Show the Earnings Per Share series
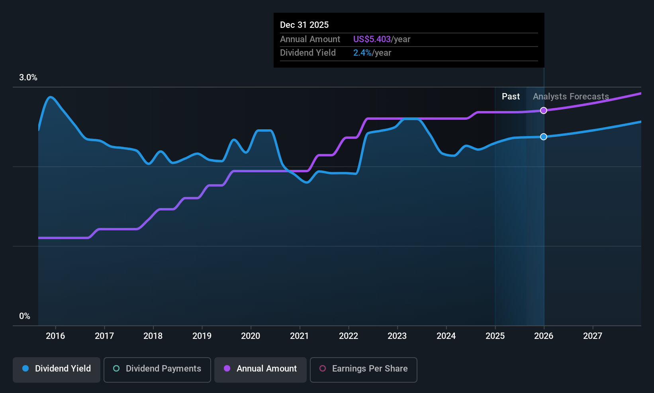Screen dimensions: 654x393 pyautogui.click(x=363, y=370)
